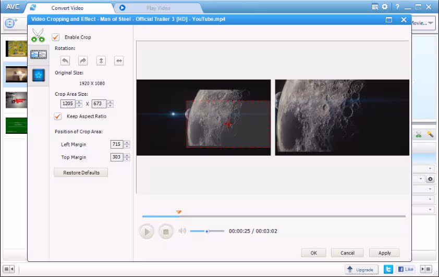Toggle the Keep Aspect Ratio checkbox
Viewport: 439px width, 277px height.
58,116
